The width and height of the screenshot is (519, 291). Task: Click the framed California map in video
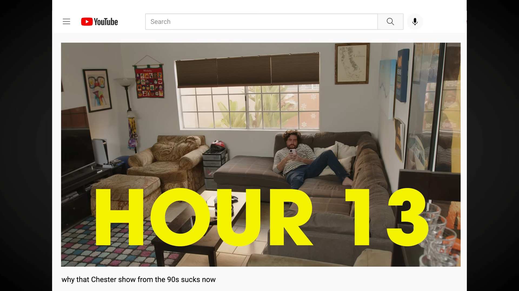click(352, 64)
